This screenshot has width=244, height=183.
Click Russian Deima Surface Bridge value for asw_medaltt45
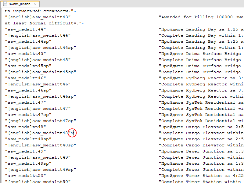[200, 54]
